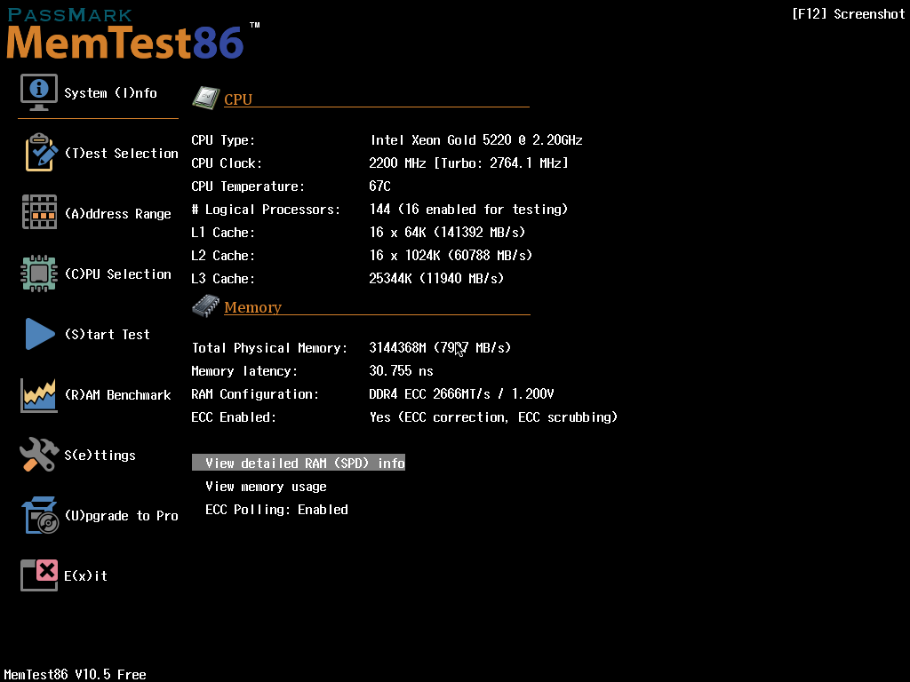Click the # Logical Processors: label
Screen dimensions: 910x682
pyautogui.click(x=266, y=210)
